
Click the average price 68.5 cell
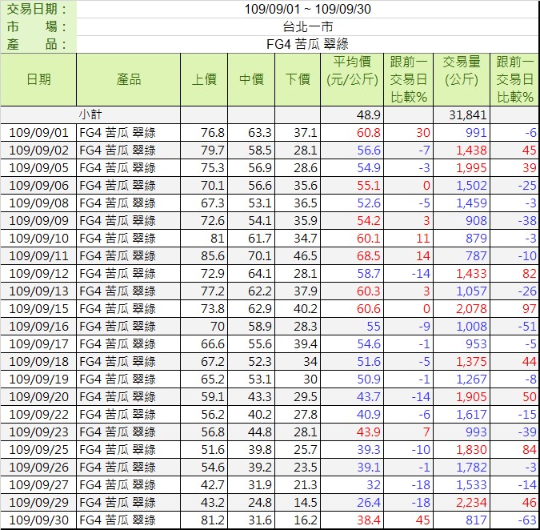tap(353, 255)
